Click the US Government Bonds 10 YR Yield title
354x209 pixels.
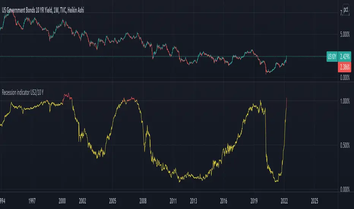43,10
